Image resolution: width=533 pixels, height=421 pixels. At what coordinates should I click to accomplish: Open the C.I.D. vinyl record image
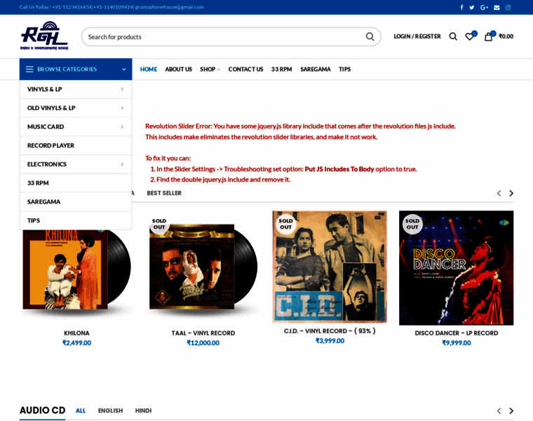click(330, 267)
